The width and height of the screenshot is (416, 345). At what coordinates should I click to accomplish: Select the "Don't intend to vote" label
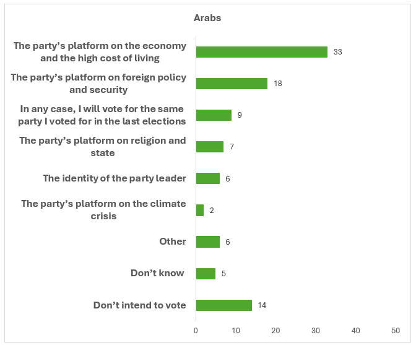pos(140,305)
